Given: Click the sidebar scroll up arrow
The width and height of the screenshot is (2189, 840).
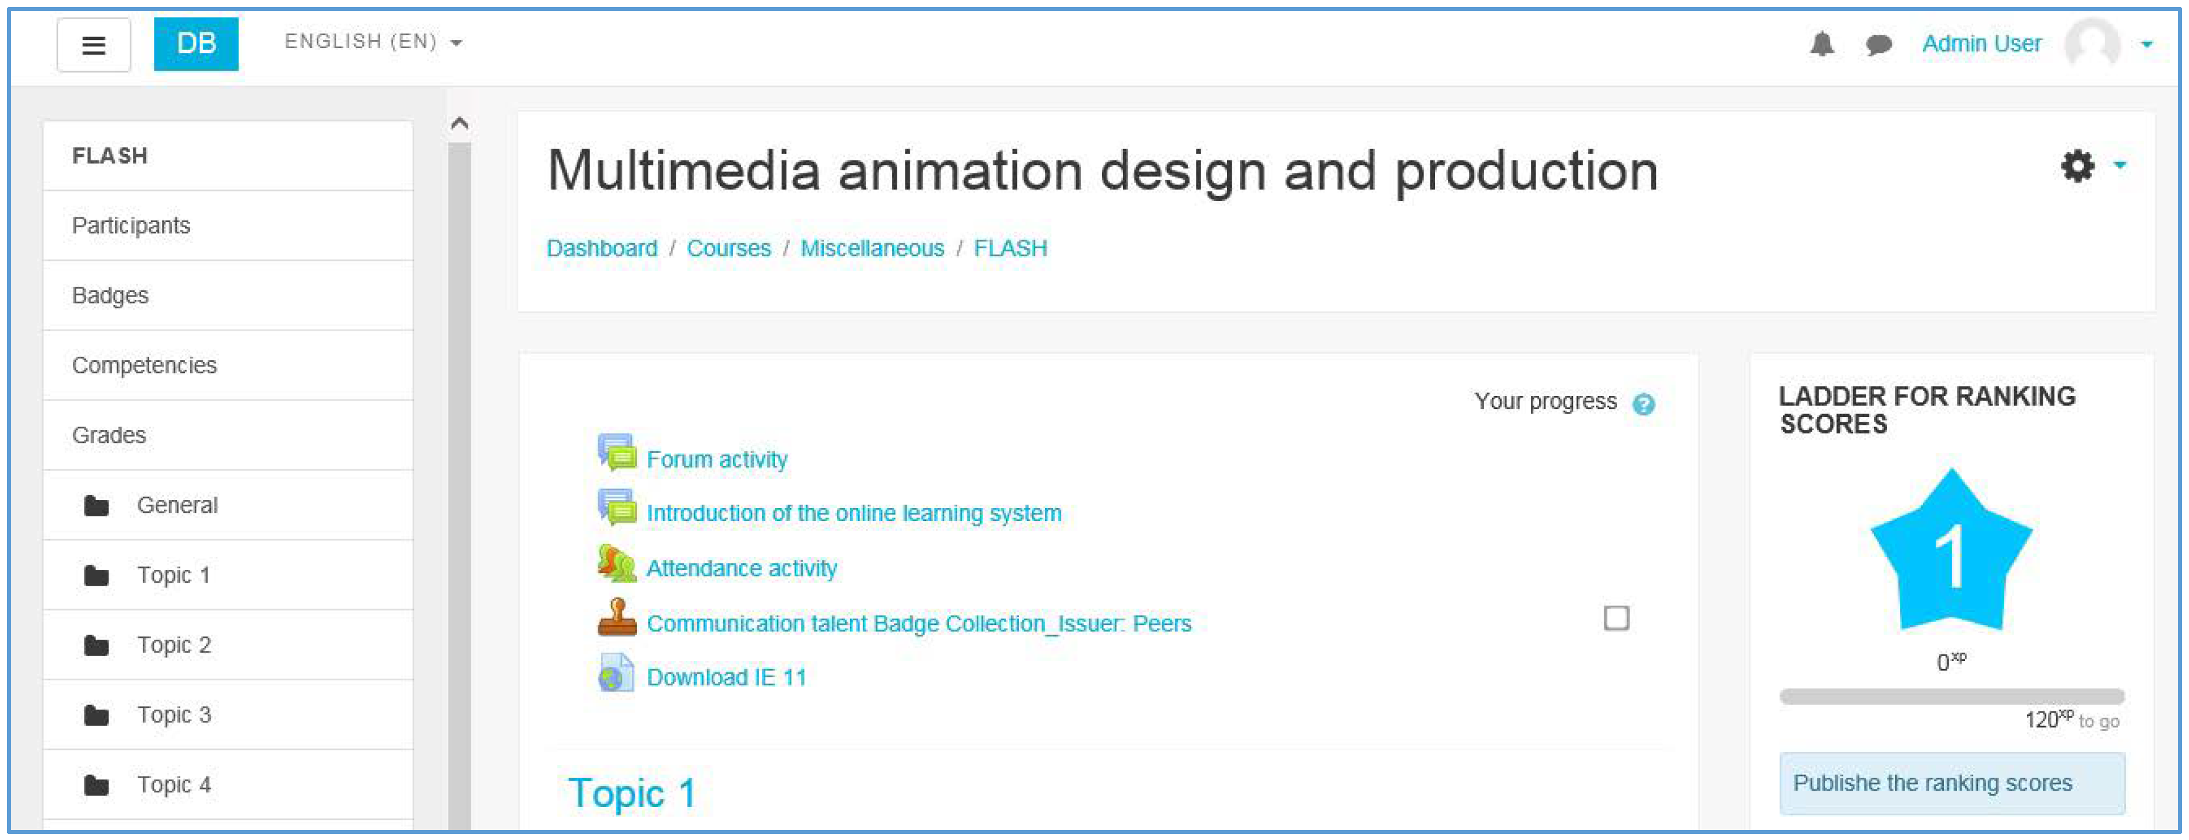Looking at the screenshot, I should [460, 123].
